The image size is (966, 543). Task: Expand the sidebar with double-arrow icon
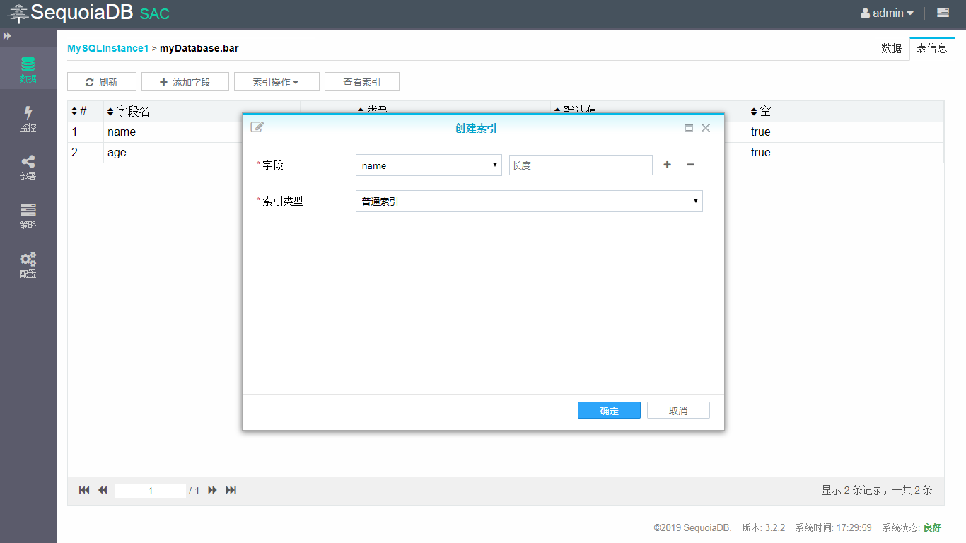7,35
